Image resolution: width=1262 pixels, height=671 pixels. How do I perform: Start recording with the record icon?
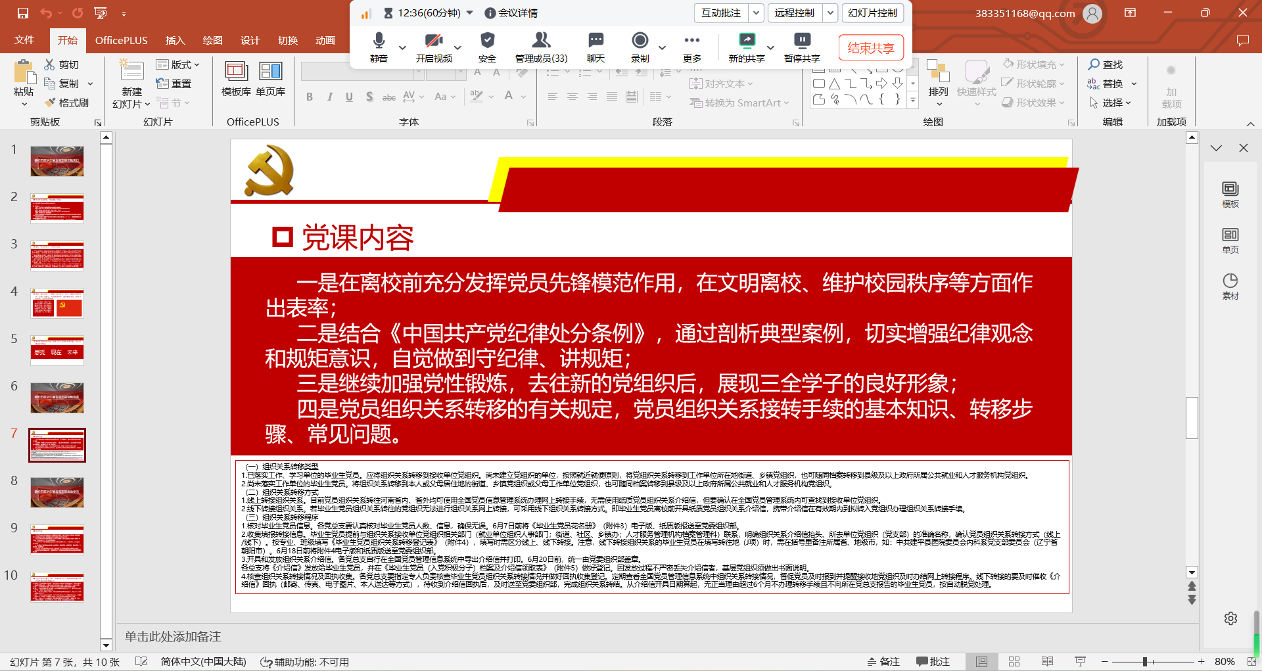[x=640, y=47]
